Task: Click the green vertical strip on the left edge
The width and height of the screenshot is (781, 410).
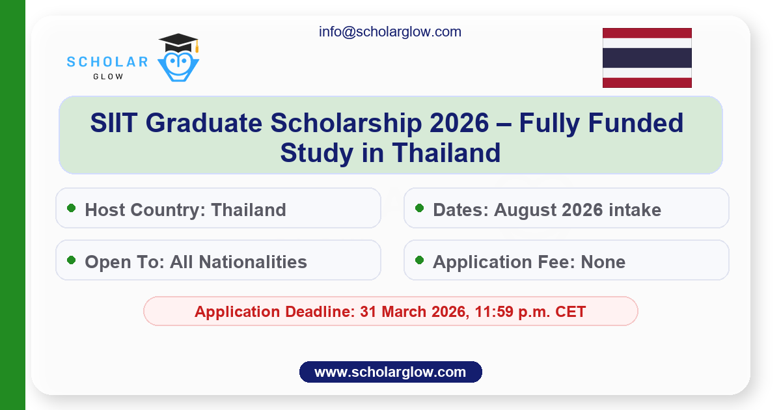Action: point(12,205)
